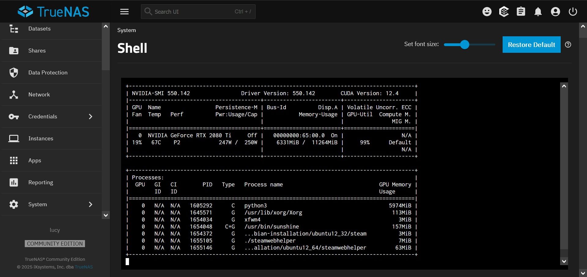Click page scrollbar down arrow

tap(583, 273)
